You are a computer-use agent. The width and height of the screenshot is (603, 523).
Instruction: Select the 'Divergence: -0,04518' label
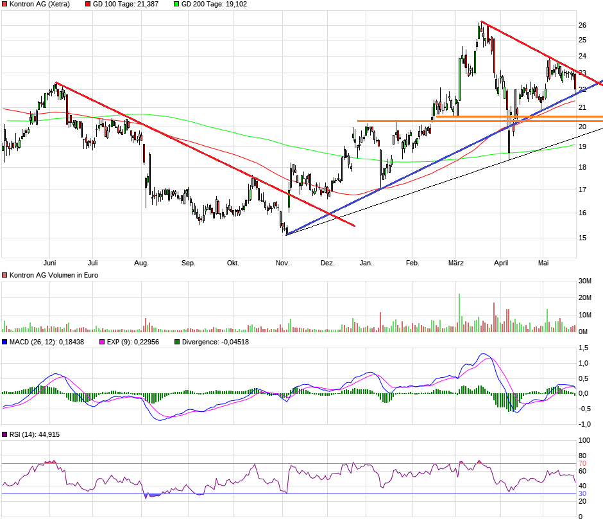pos(216,342)
